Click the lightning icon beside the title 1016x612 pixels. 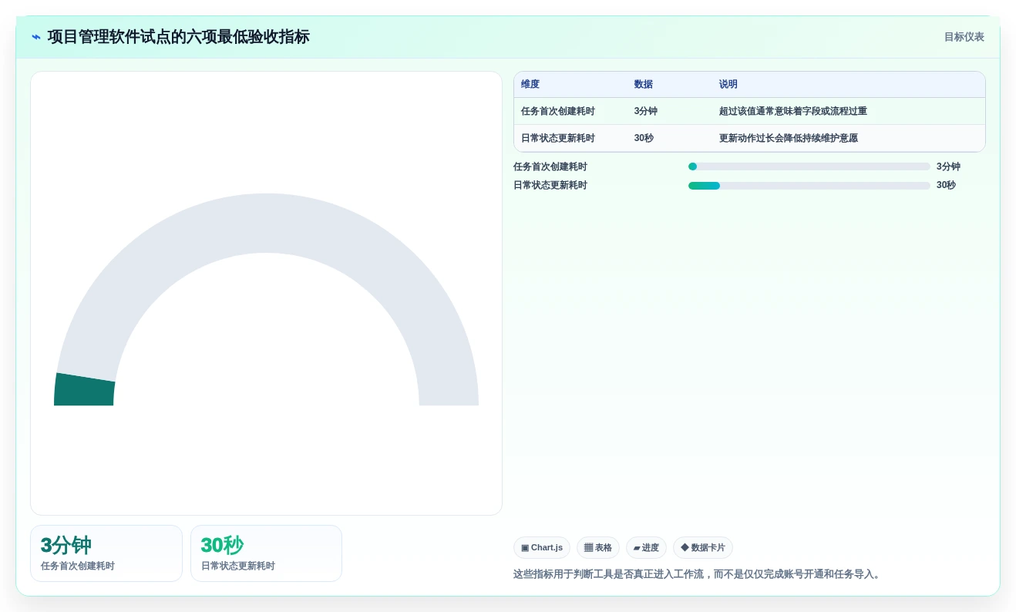click(36, 37)
